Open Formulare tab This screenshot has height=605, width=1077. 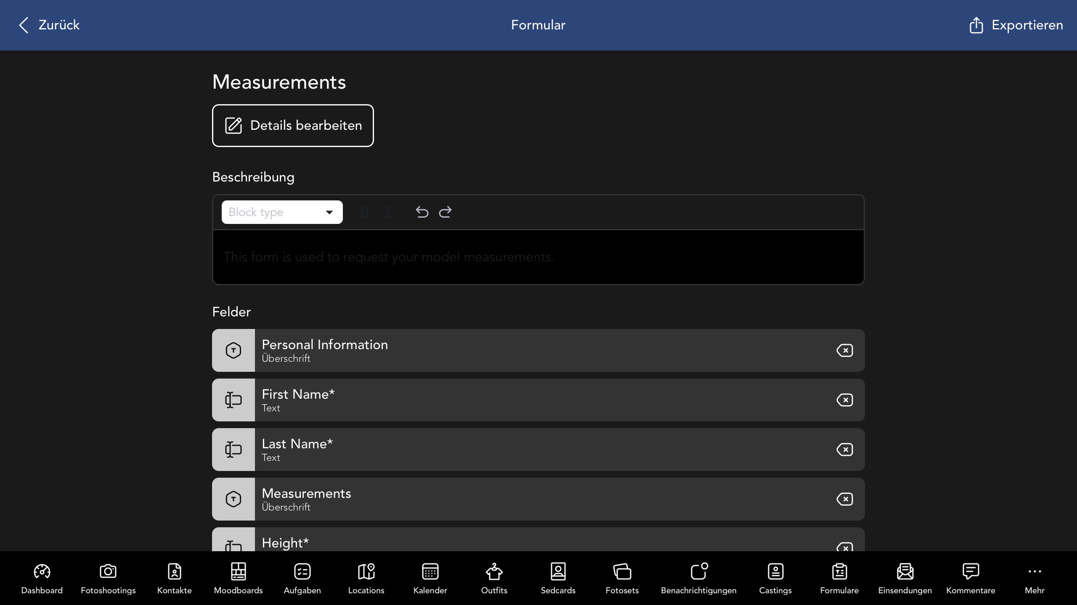[839, 579]
